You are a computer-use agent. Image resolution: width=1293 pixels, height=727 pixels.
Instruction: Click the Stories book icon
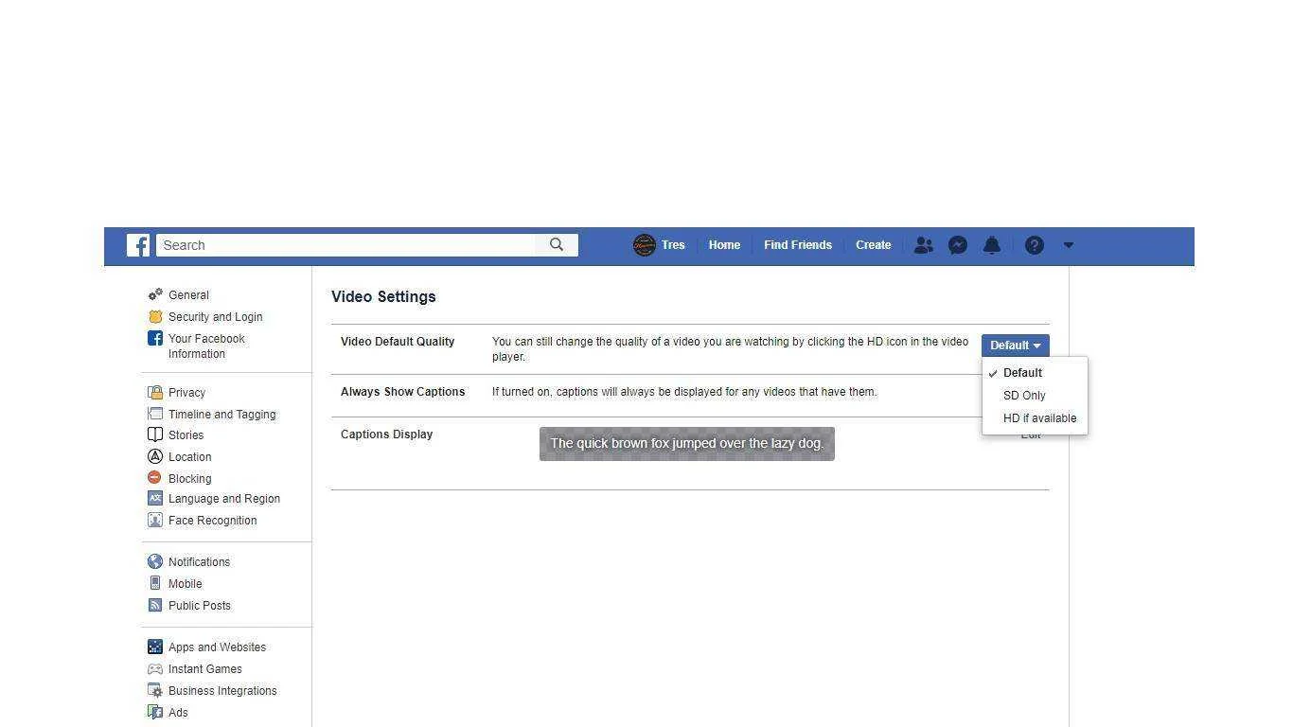click(x=155, y=434)
